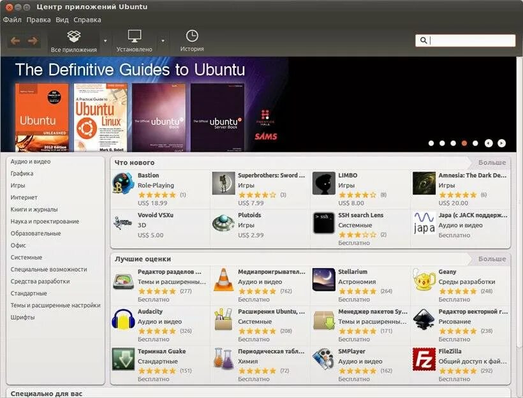Viewport: 523px width, 398px height.
Task: Open the Интернет category
Action: [24, 198]
